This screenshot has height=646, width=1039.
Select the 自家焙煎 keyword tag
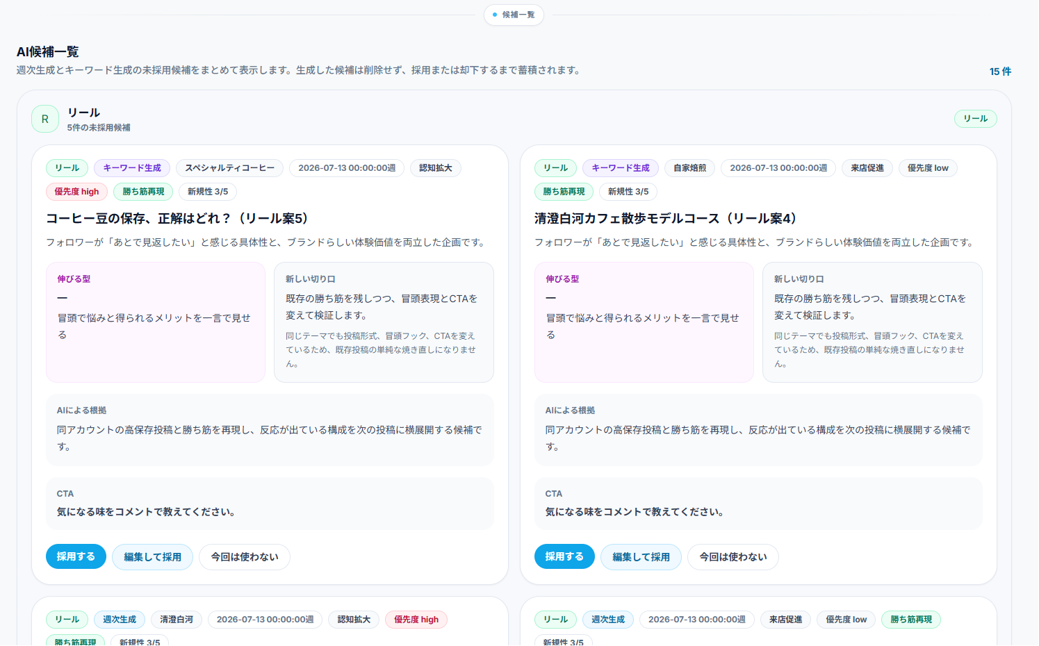689,168
